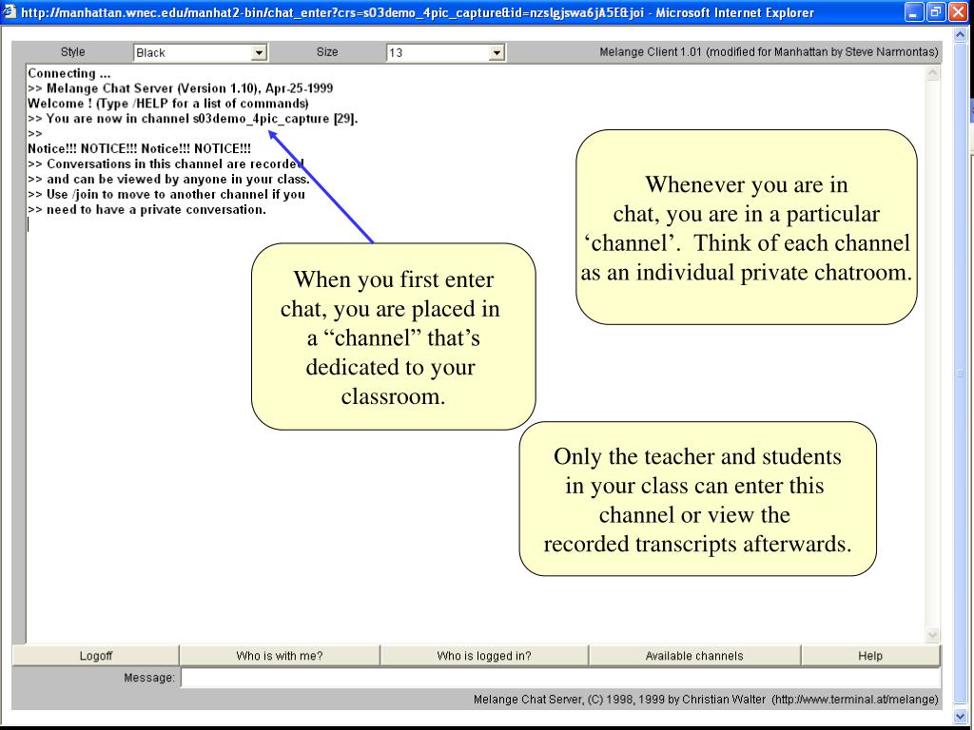Click the 'need to have a private conversation.' line
974x730 pixels.
tap(146, 210)
